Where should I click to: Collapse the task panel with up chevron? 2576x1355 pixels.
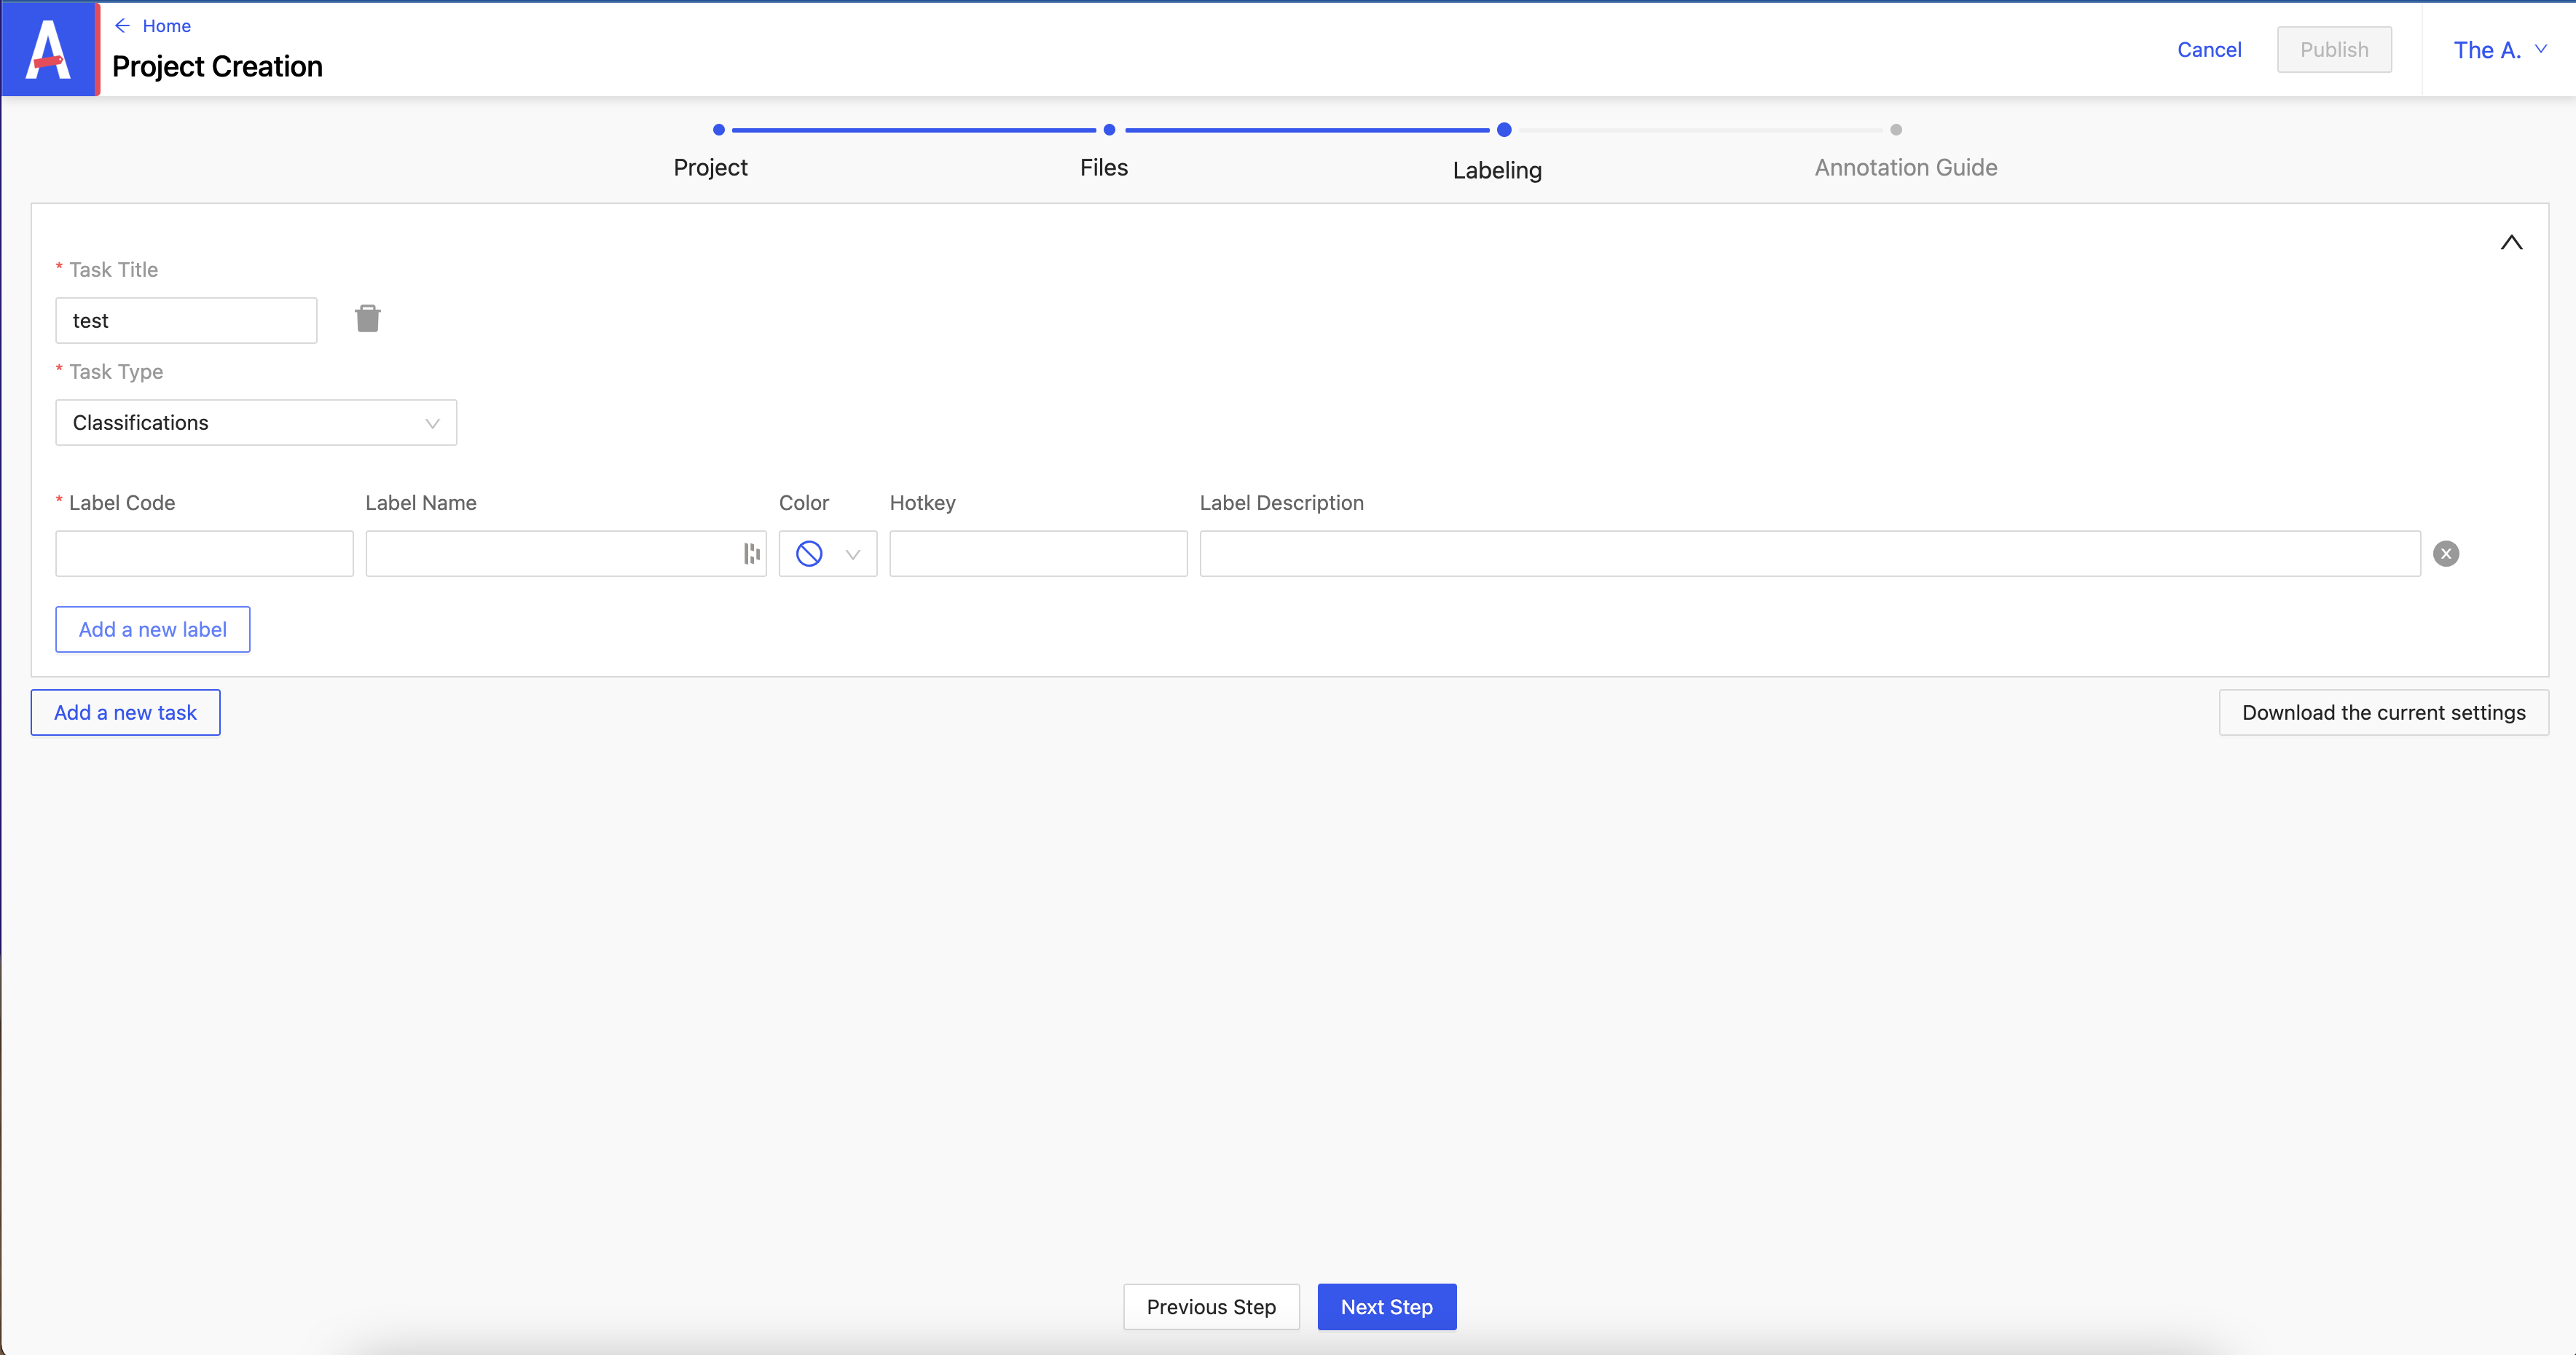click(x=2511, y=242)
